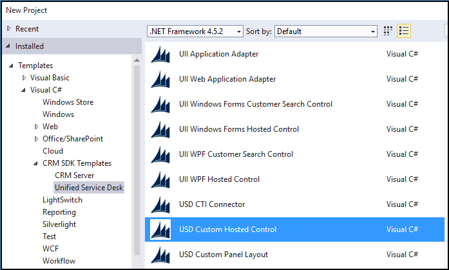Switch to small icons view
The width and height of the screenshot is (449, 270).
tap(388, 31)
